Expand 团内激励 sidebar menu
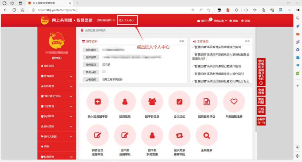The height and width of the screenshot is (162, 302). [57, 126]
